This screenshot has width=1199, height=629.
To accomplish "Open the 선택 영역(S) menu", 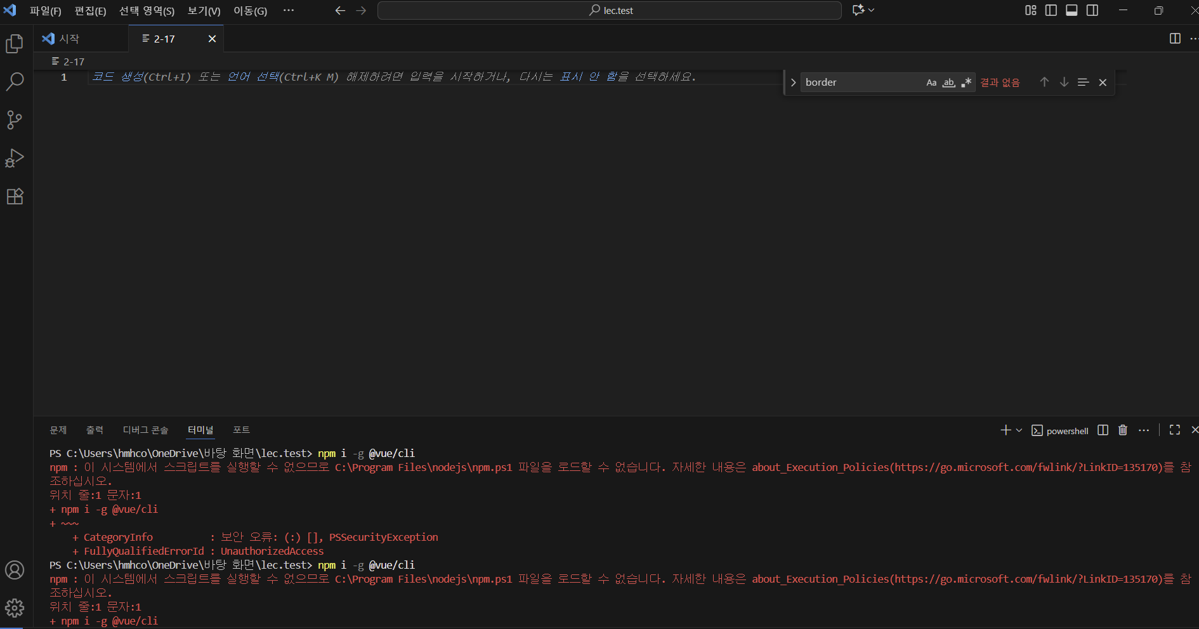I will click(x=147, y=11).
